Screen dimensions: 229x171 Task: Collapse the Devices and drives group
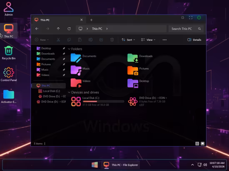click(69, 93)
